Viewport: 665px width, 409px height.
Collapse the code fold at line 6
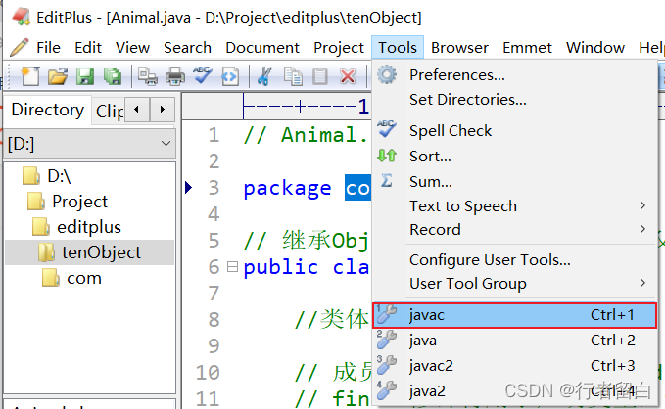coord(232,267)
